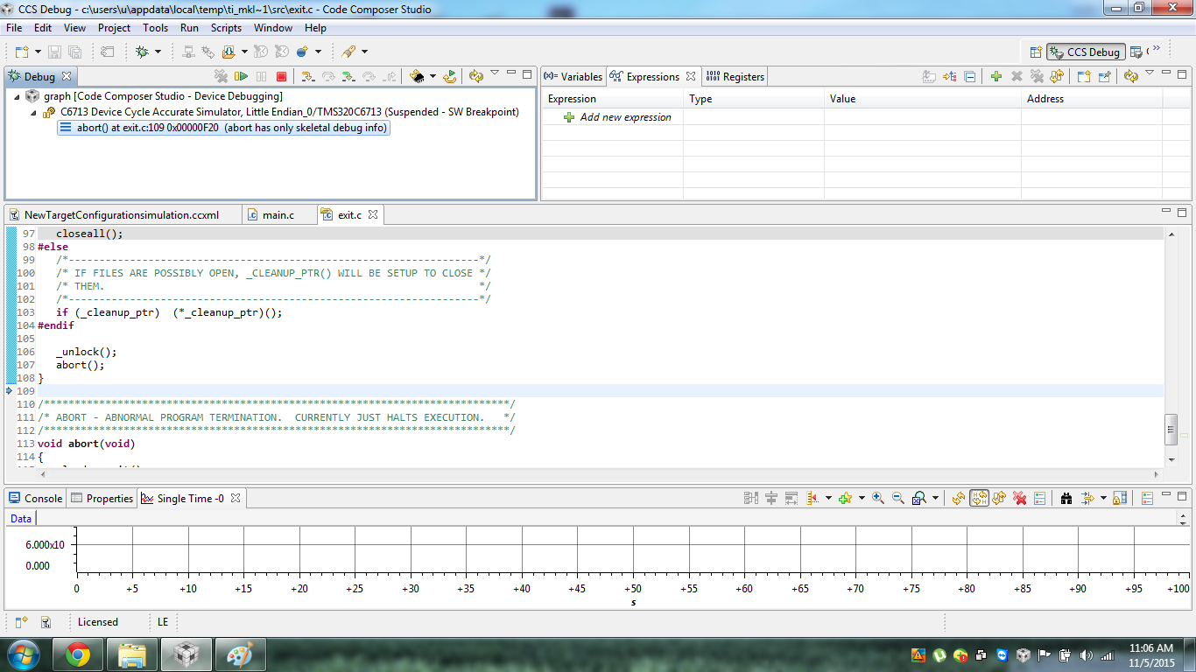1196x672 pixels.
Task: Open the Load Program dropdown arrow
Action: pyautogui.click(x=244, y=52)
